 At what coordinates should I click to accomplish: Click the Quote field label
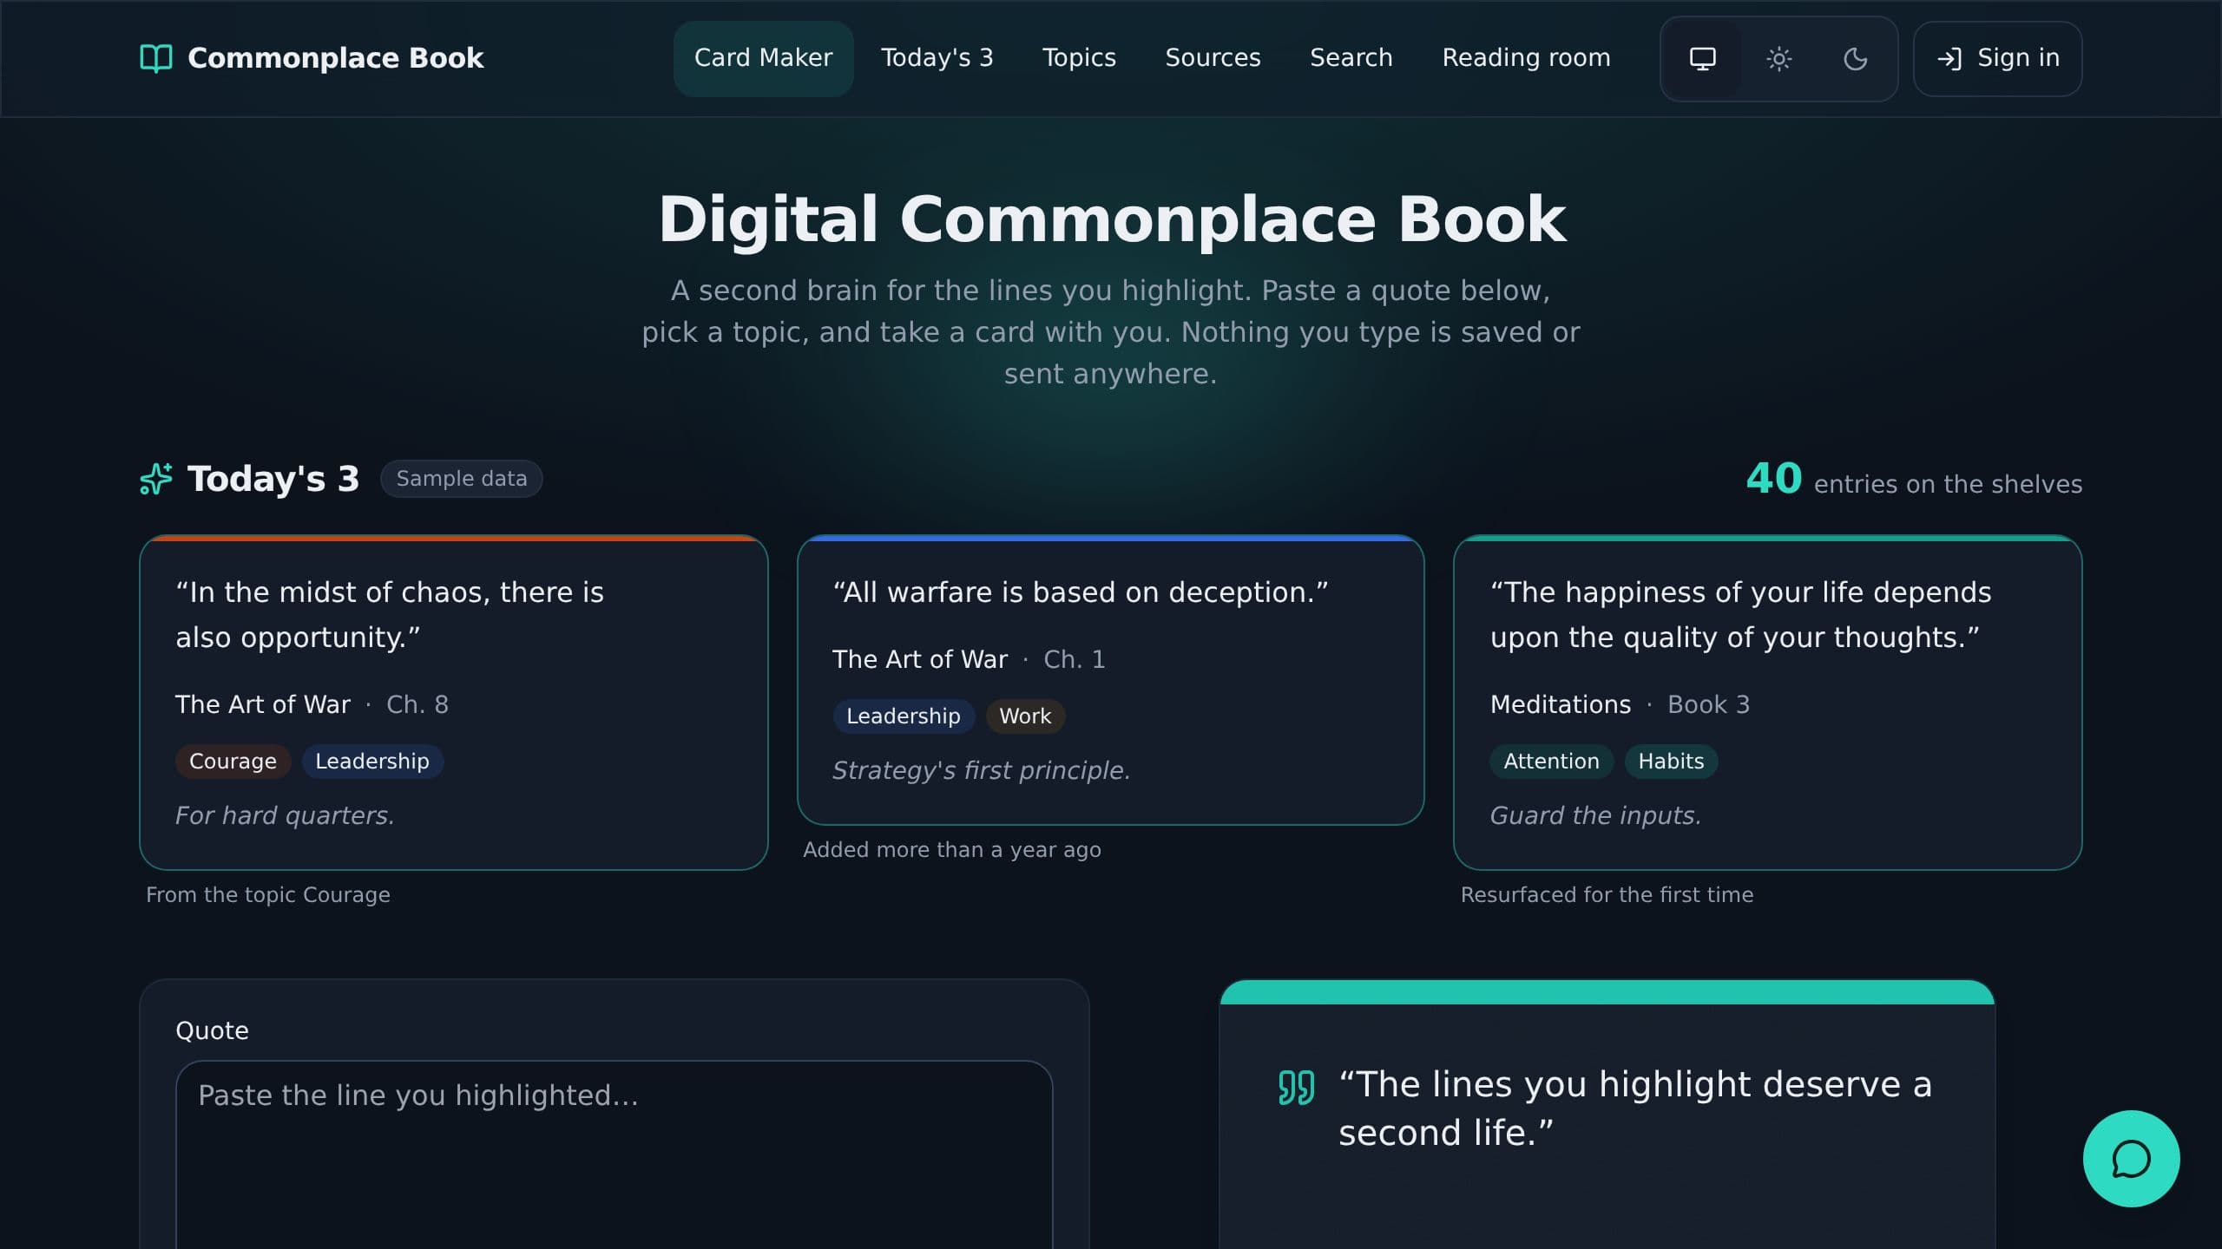pyautogui.click(x=212, y=1030)
